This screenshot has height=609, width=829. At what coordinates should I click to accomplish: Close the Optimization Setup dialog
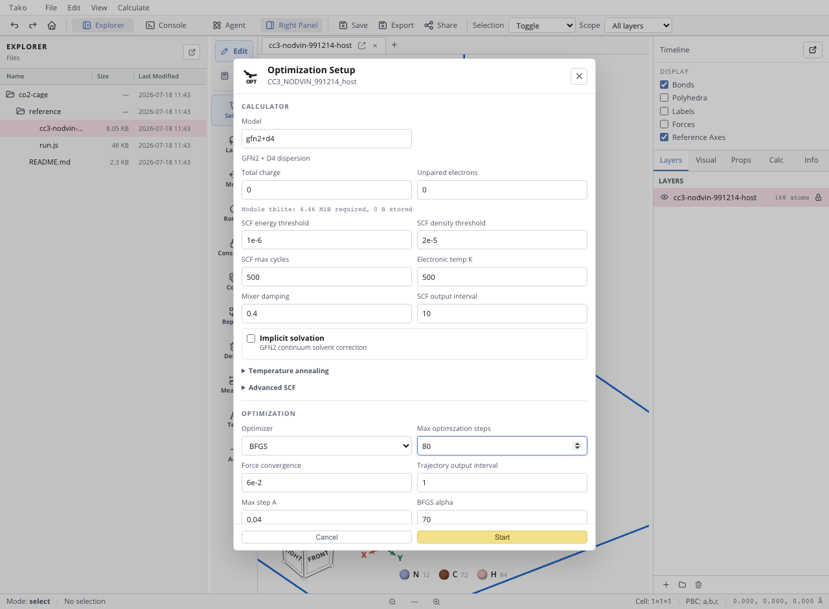(579, 76)
